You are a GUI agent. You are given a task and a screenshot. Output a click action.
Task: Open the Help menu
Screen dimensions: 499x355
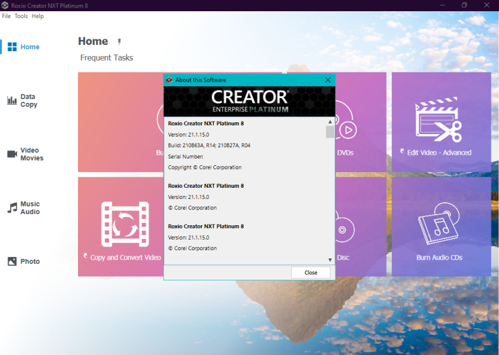37,16
